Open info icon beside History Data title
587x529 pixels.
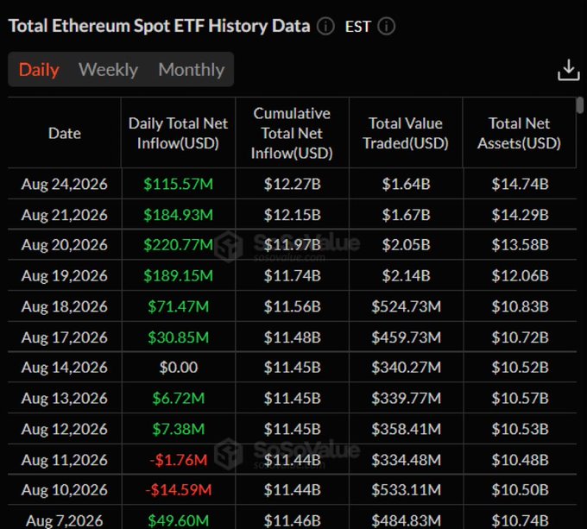click(325, 27)
